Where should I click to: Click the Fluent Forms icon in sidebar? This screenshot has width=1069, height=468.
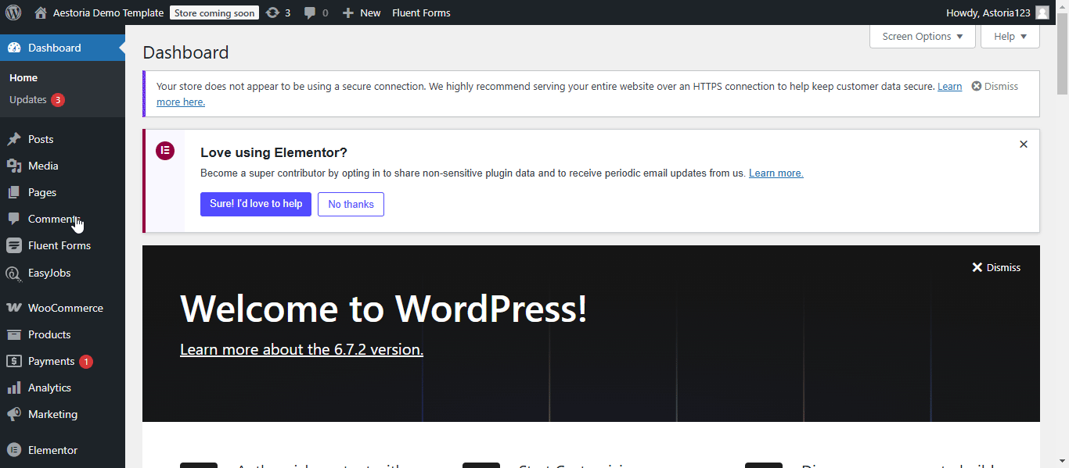(14, 245)
